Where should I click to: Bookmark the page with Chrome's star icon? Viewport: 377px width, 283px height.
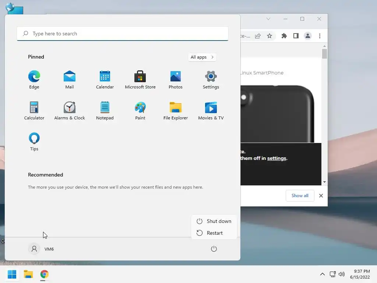coord(269,36)
